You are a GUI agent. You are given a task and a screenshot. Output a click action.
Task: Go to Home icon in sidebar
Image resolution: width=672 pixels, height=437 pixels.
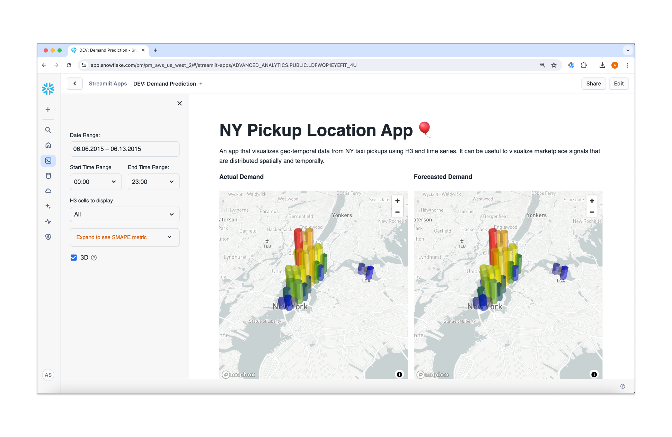click(48, 145)
